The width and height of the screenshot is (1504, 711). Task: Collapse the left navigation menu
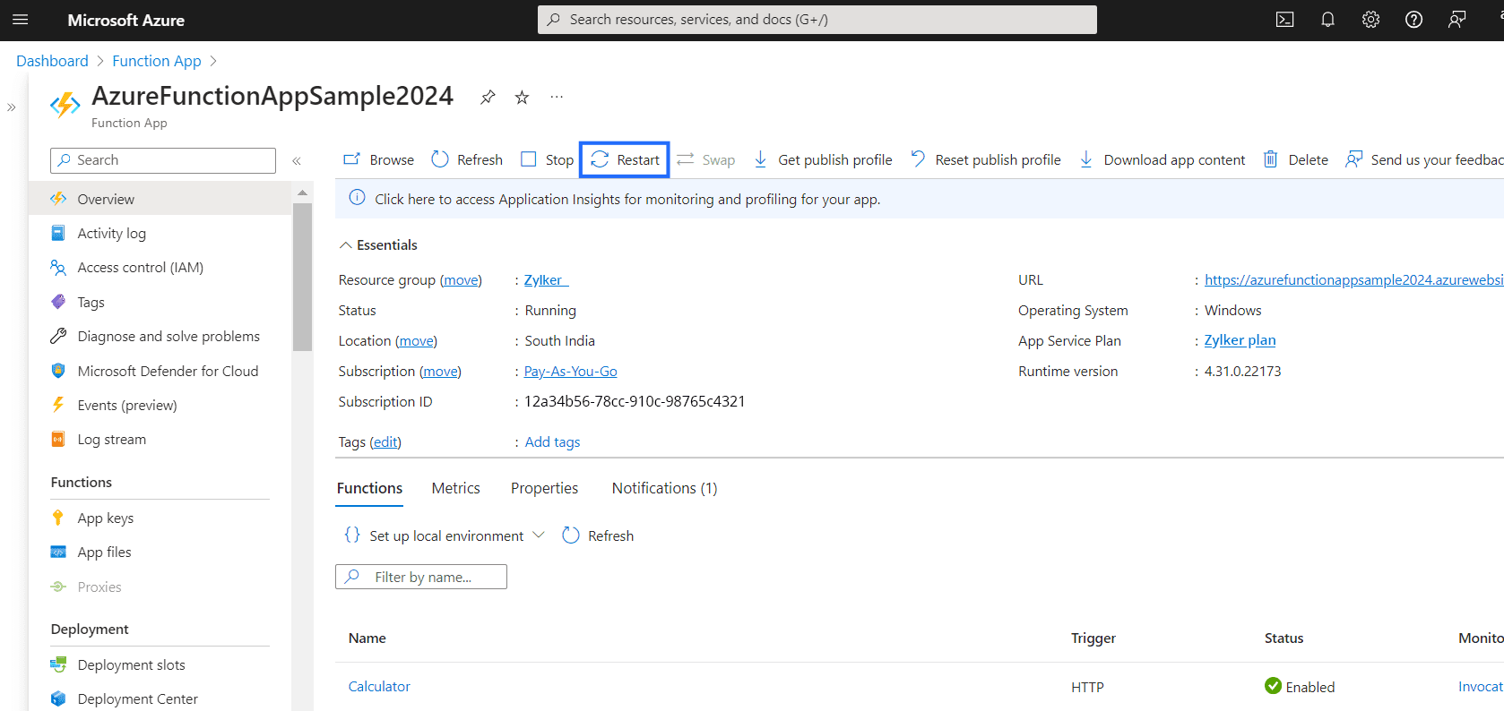(x=297, y=161)
